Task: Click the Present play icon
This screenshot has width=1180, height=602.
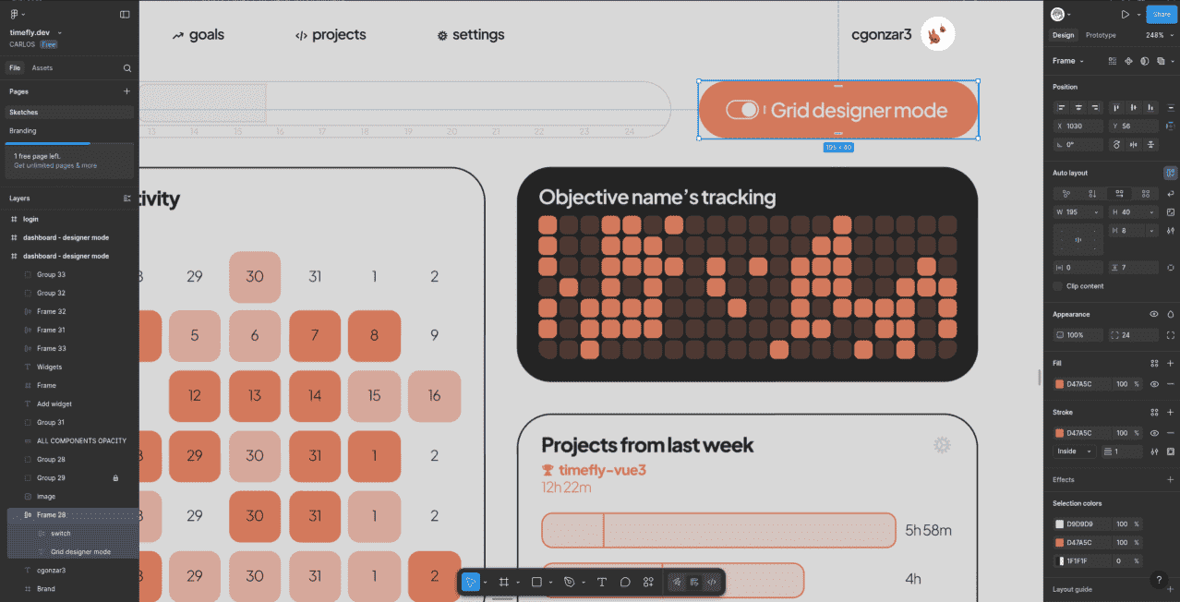Action: [1125, 14]
